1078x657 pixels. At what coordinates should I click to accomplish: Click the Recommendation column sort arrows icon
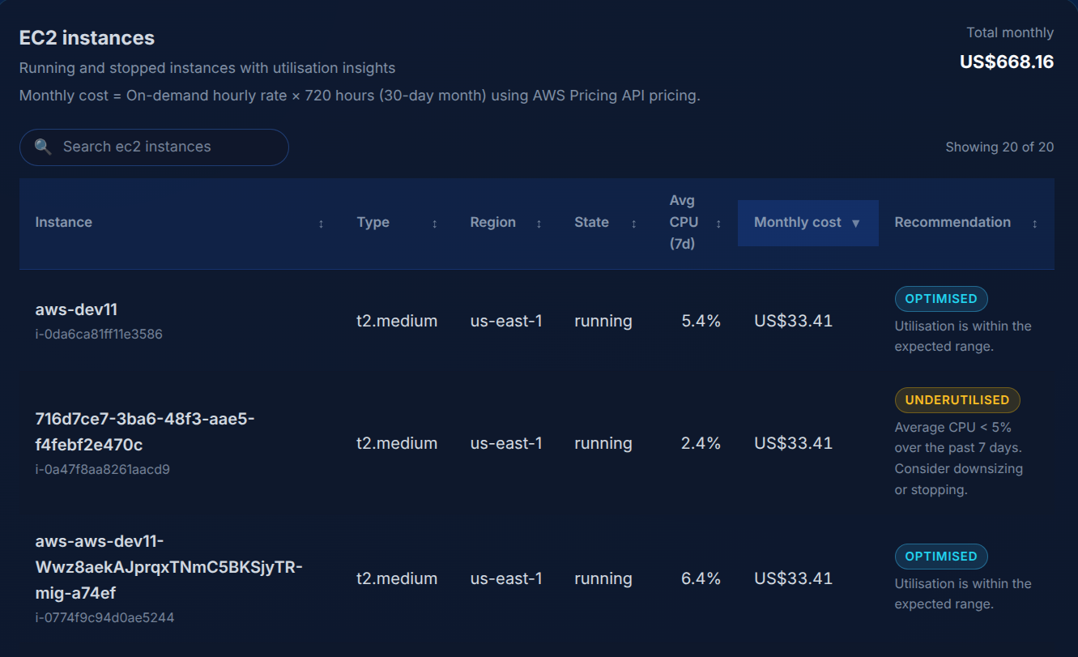point(1034,224)
